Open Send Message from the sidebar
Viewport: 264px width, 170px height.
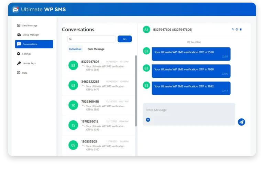click(x=34, y=25)
